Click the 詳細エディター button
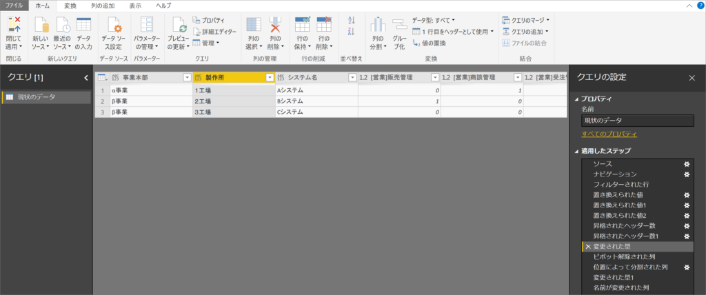The height and width of the screenshot is (295, 706). (x=214, y=32)
